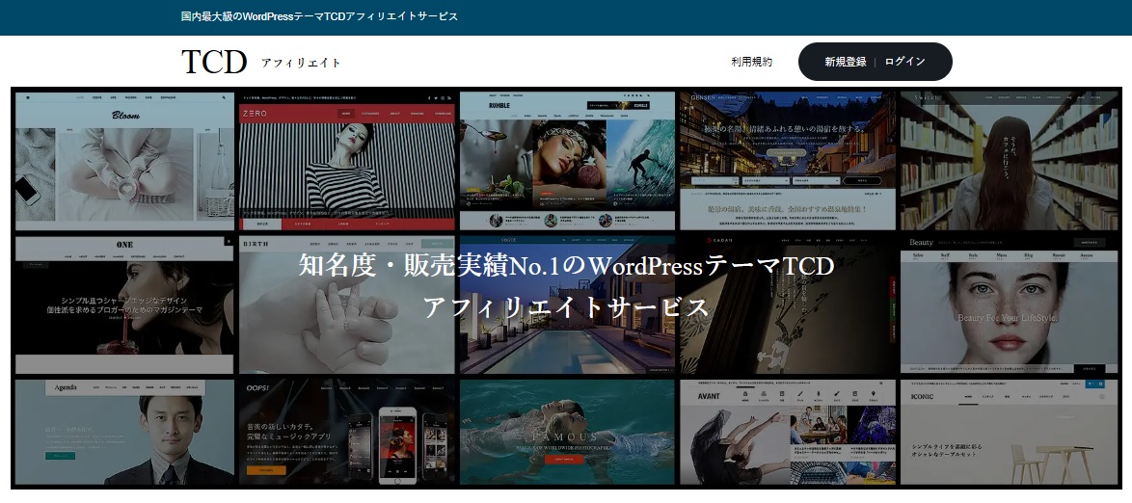Click ログイン in the dark button
The image size is (1132, 503).
coord(904,62)
